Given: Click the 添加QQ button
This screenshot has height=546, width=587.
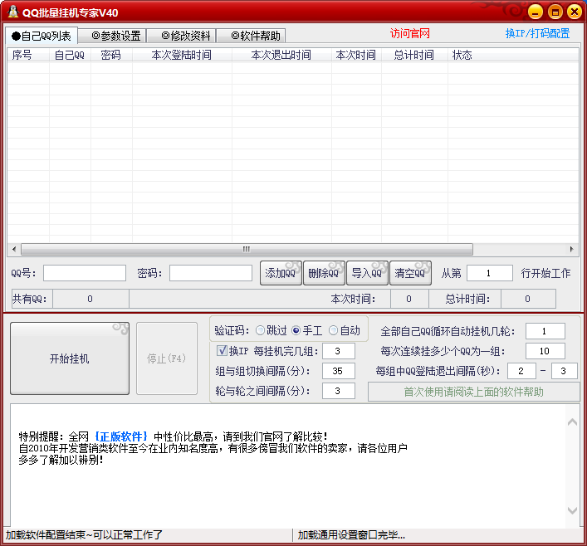Looking at the screenshot, I should [x=281, y=273].
